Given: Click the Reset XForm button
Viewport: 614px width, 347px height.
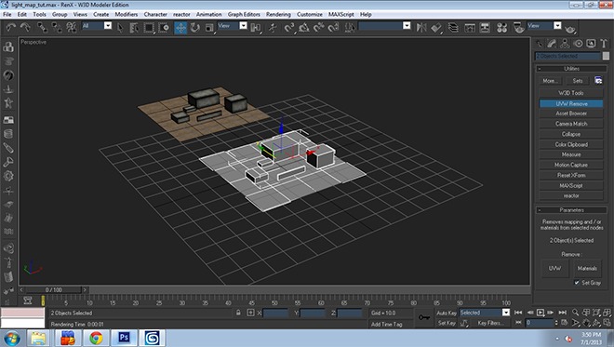Looking at the screenshot, I should [x=571, y=175].
